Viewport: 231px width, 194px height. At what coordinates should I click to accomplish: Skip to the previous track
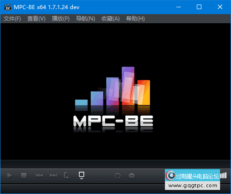pos(39,176)
